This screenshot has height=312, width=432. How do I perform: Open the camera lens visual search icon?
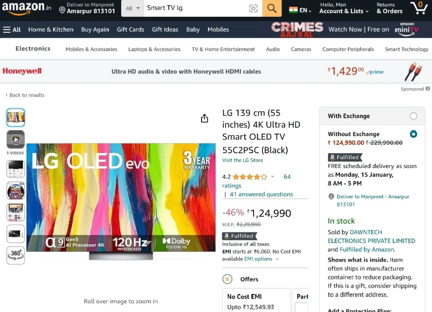pyautogui.click(x=253, y=8)
